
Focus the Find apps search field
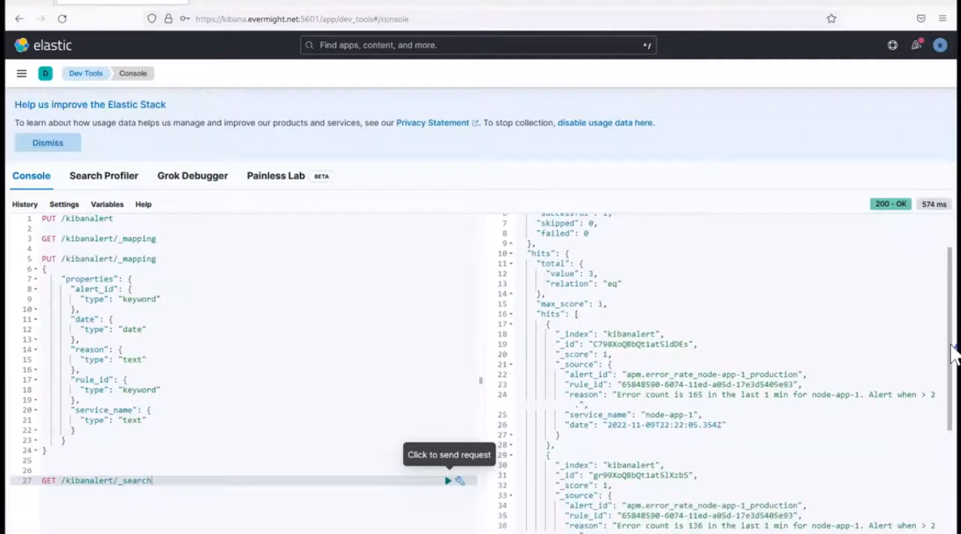click(478, 45)
